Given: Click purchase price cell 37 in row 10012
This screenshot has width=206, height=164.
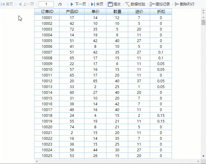Looking at the screenshot, I should pos(139,81).
